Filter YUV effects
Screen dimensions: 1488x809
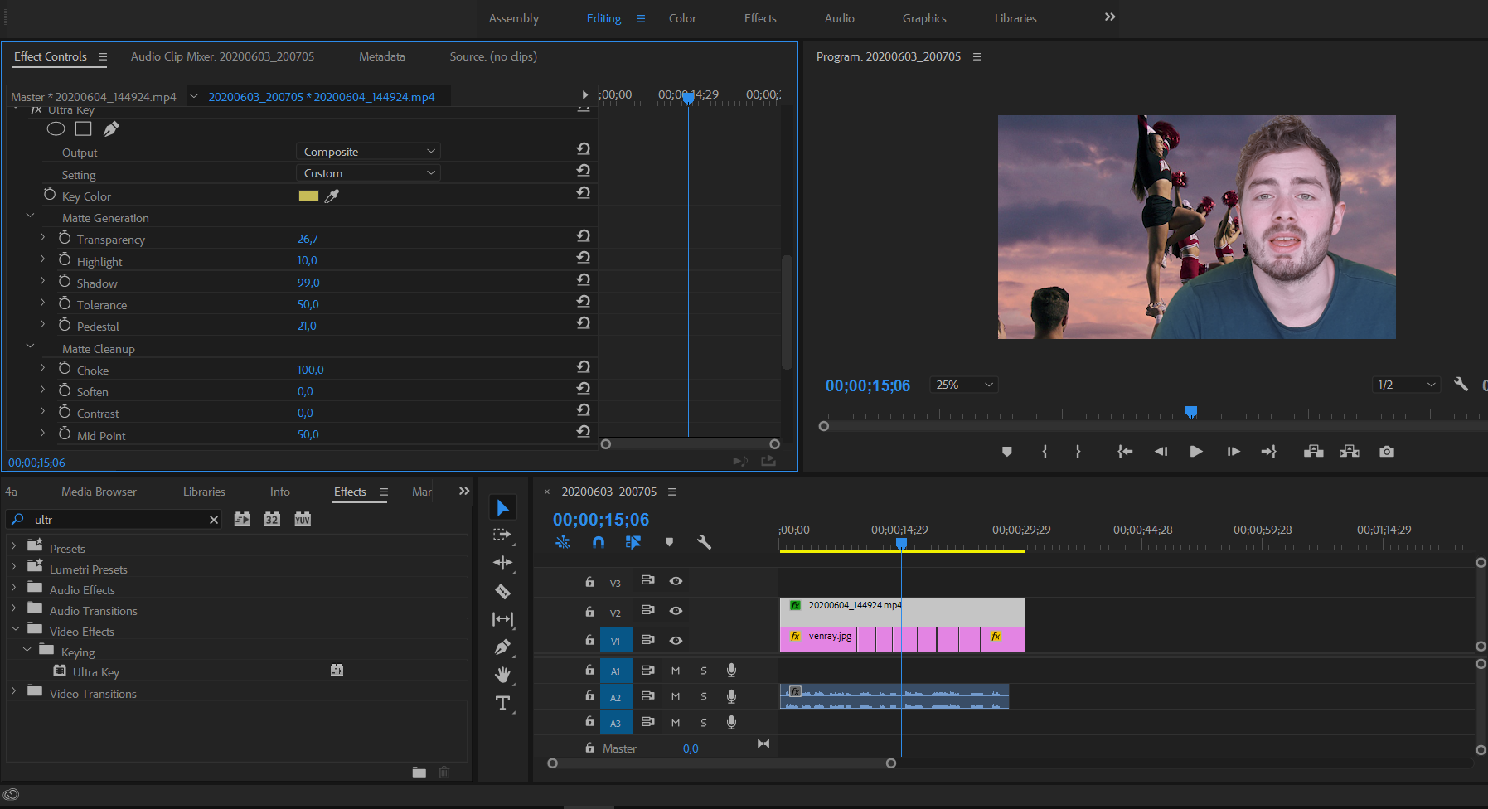tap(303, 519)
